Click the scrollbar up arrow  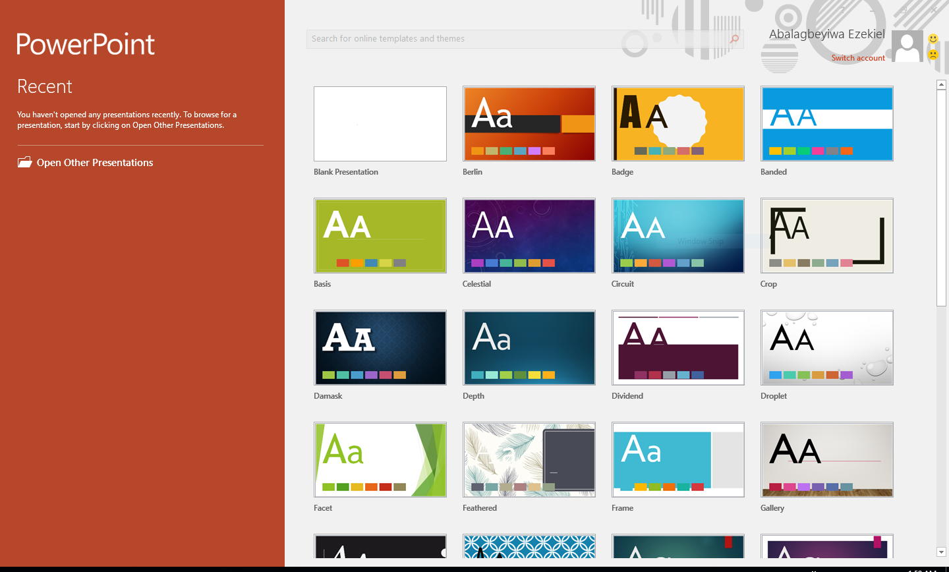click(941, 85)
